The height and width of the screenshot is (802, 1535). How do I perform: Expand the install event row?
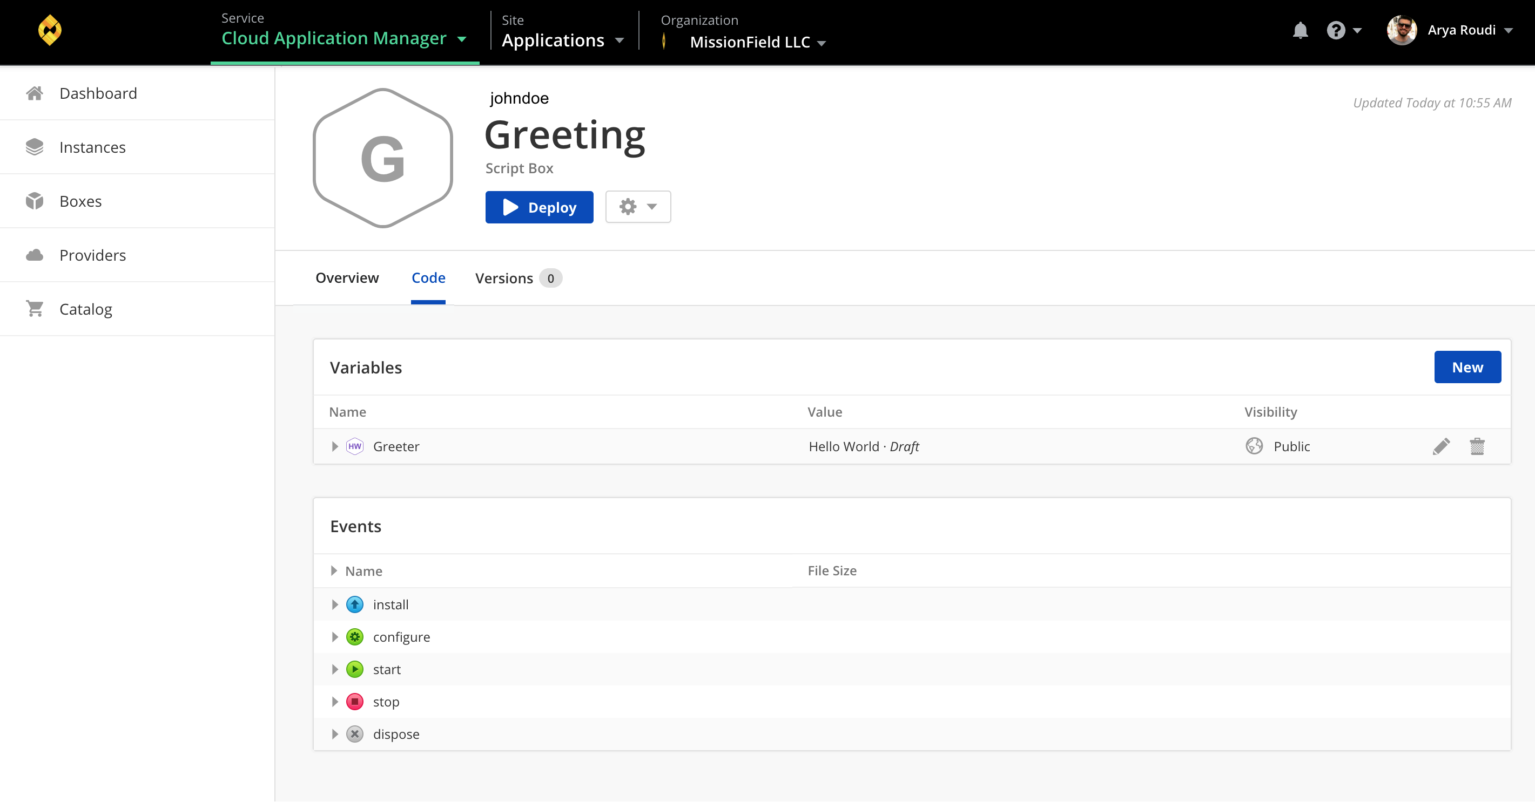tap(335, 604)
